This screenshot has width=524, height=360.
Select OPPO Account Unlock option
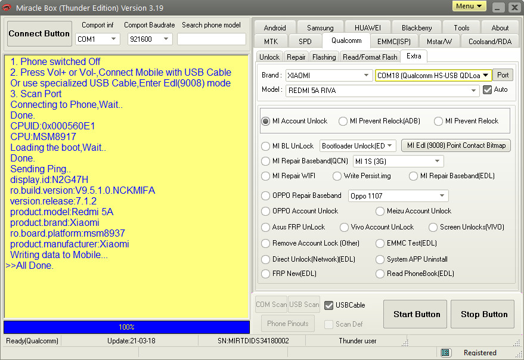pyautogui.click(x=300, y=211)
